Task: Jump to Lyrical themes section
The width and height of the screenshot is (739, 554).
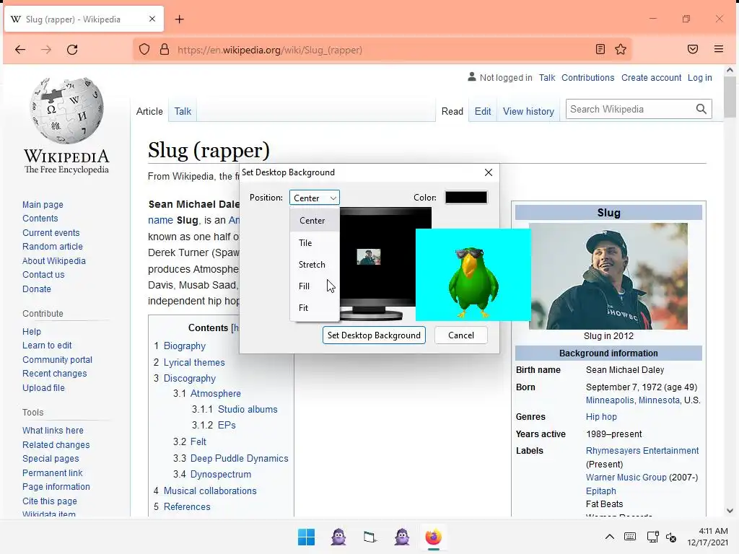Action: coord(193,362)
